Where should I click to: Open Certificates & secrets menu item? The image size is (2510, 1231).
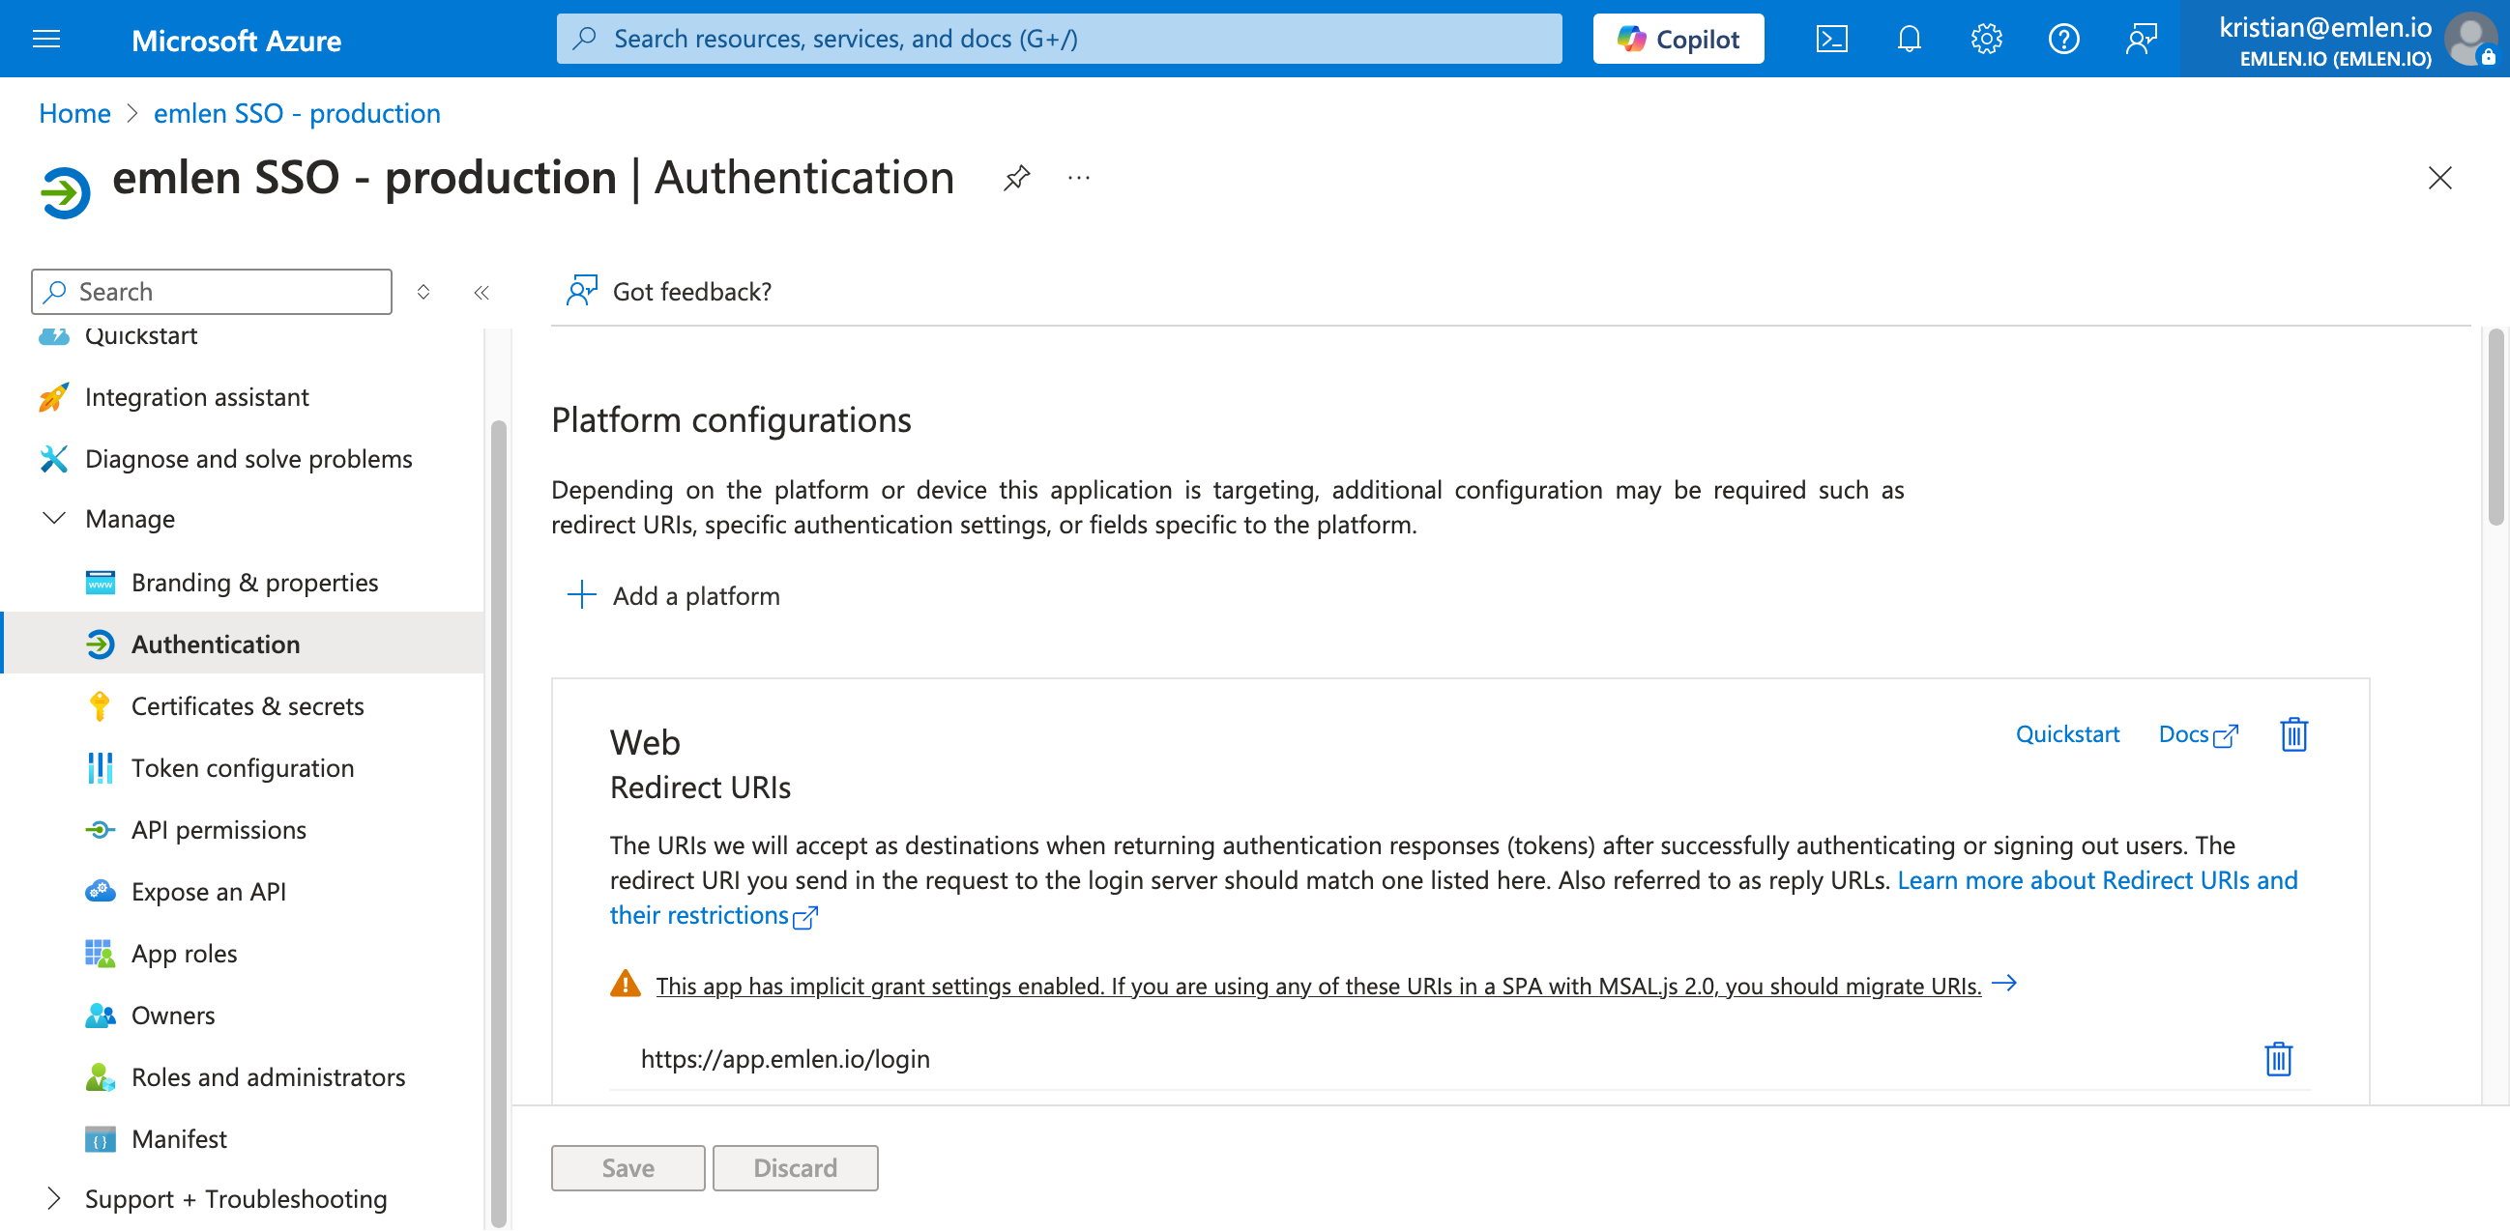(248, 706)
